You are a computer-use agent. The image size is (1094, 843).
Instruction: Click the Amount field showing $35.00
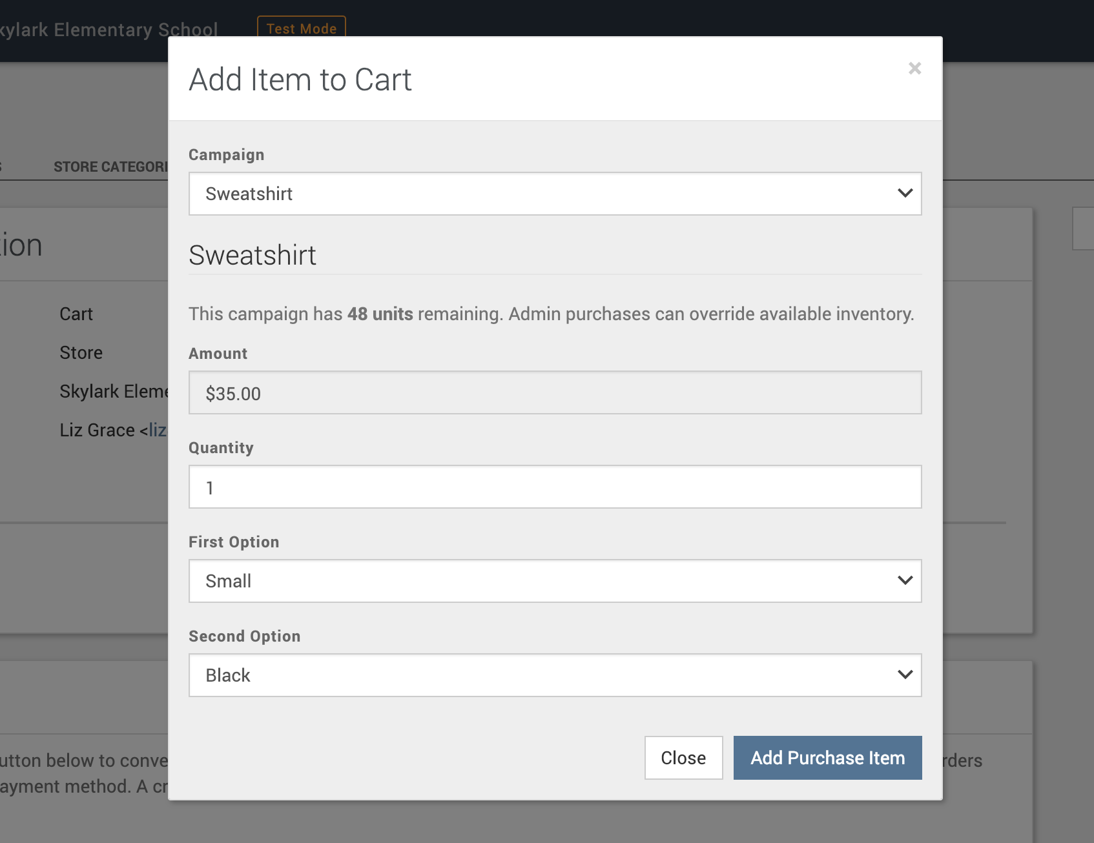coord(555,392)
